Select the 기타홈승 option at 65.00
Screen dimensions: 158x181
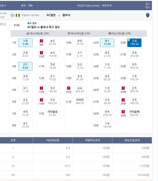(x=52, y=114)
